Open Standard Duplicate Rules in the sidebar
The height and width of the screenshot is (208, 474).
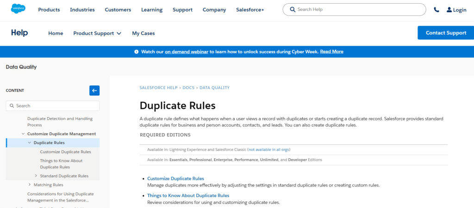click(x=64, y=176)
